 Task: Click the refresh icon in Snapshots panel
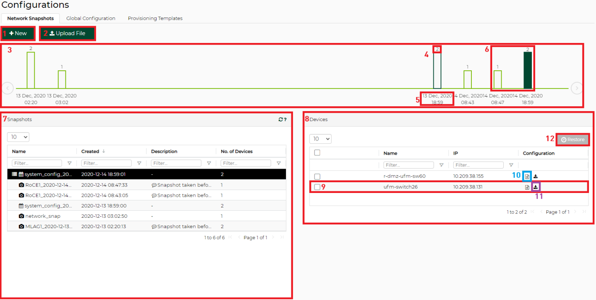(x=281, y=119)
